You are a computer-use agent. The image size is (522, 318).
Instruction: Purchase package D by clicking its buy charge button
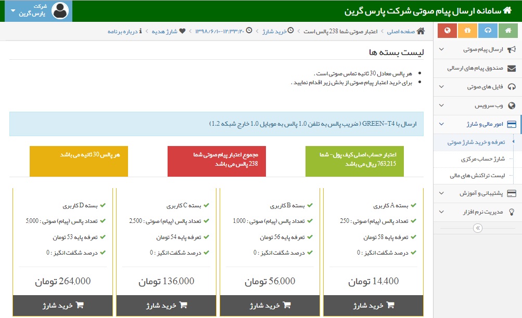coord(62,306)
